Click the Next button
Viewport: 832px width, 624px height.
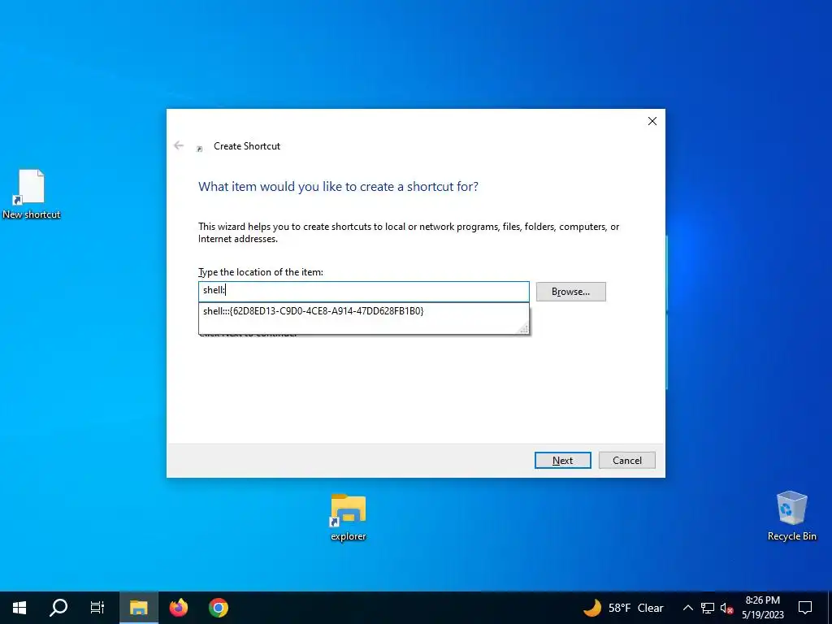coord(563,460)
